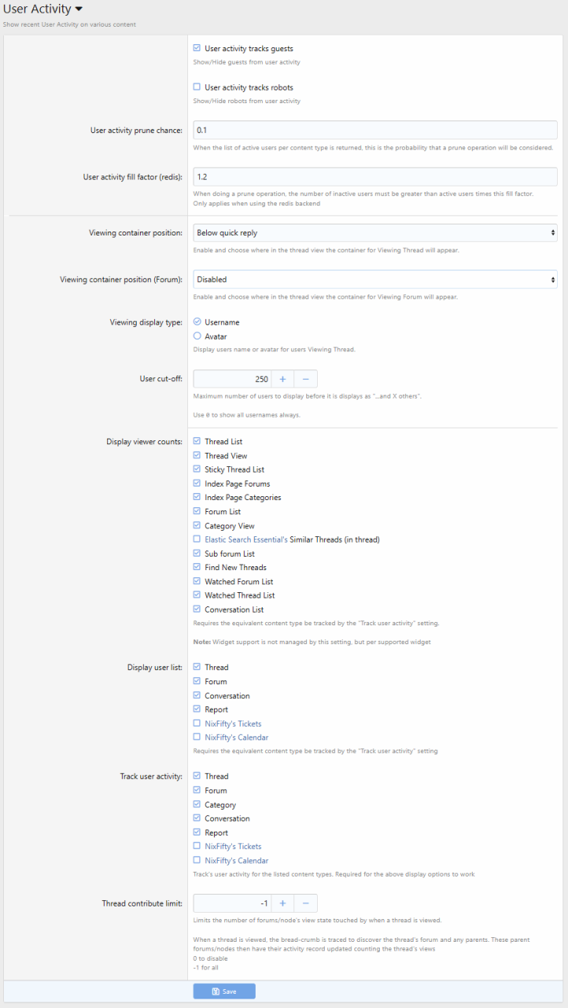
Task: Open the Viewing container position dropdown
Action: [x=374, y=233]
